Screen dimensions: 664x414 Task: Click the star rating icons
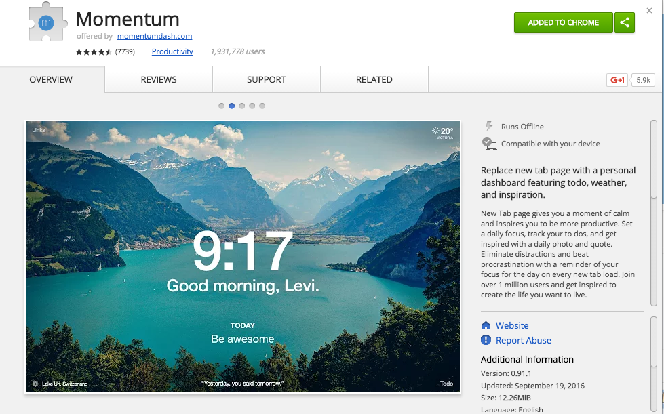(94, 52)
